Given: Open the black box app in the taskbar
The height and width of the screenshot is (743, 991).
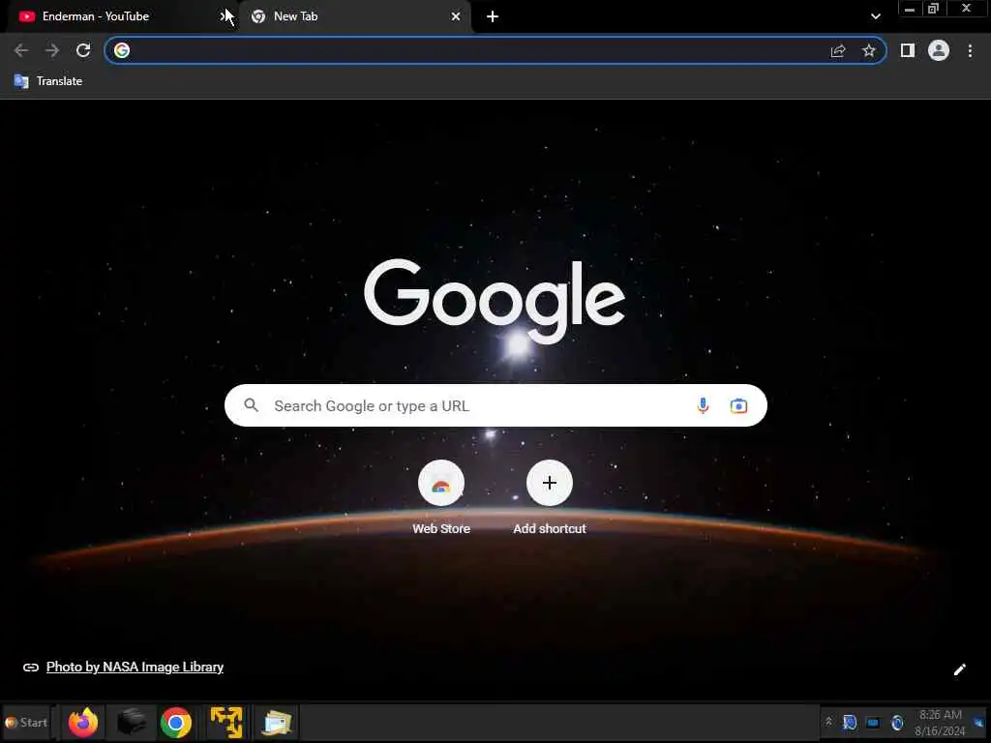Looking at the screenshot, I should [x=131, y=722].
